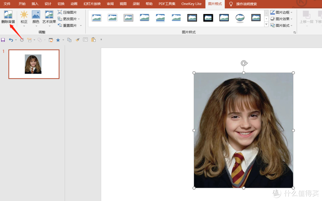Switch to the 审阅 tab
Screen dimensions: 322x201
(x=110, y=4)
